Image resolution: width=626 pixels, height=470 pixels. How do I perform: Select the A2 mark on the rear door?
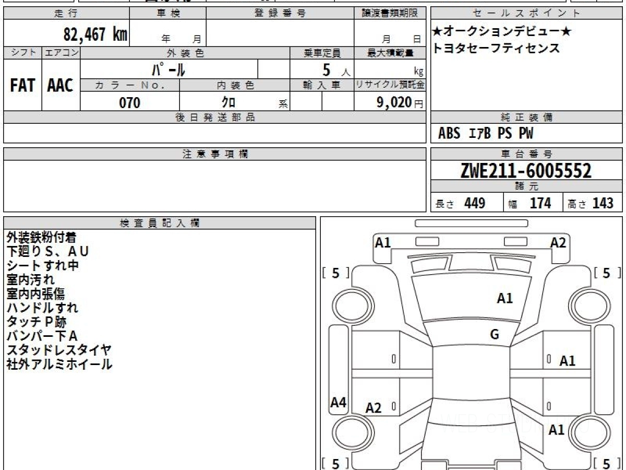[x=374, y=408]
